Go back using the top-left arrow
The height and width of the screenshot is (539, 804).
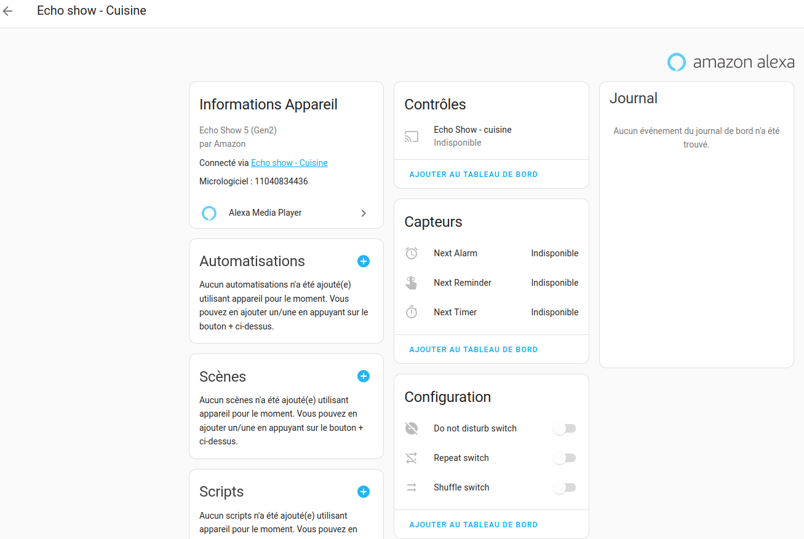click(x=8, y=11)
